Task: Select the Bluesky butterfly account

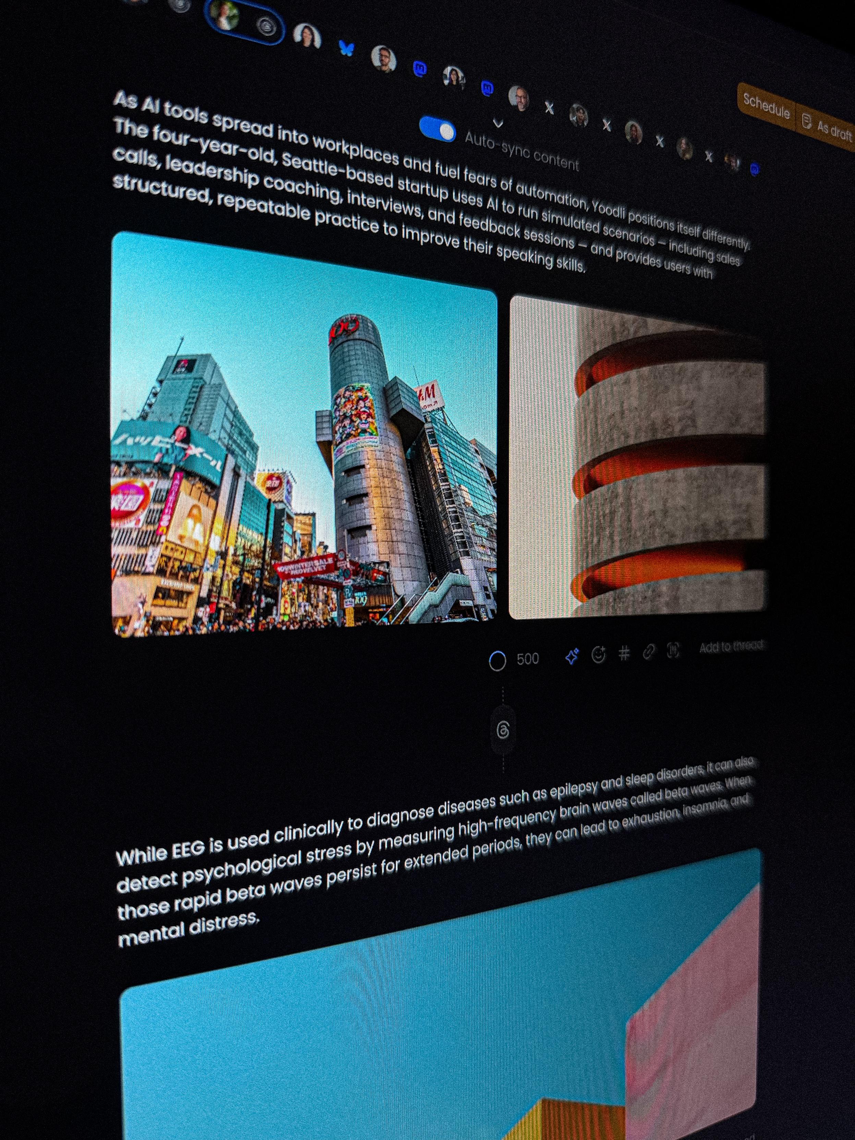Action: (x=347, y=48)
